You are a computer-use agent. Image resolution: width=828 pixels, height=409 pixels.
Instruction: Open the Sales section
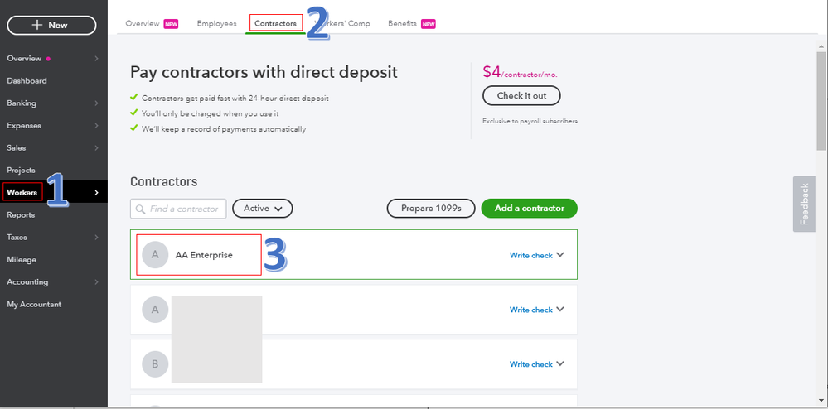click(17, 147)
